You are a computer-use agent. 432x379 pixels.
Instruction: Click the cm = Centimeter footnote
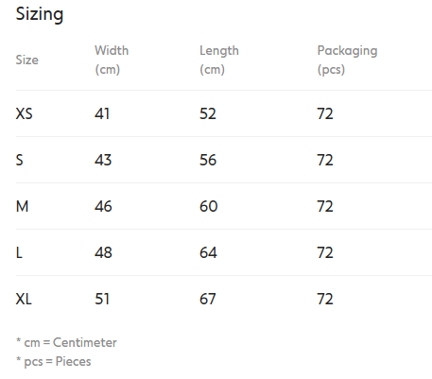[66, 342]
